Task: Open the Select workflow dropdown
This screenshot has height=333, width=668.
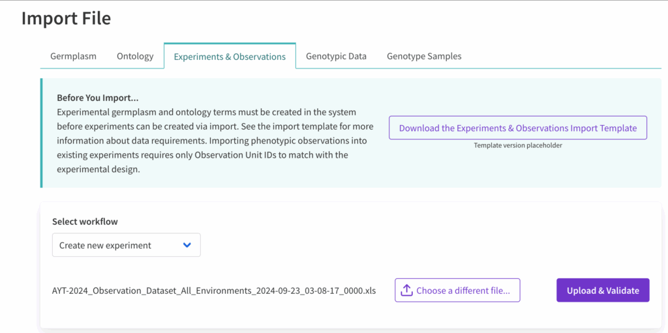Action: click(126, 245)
